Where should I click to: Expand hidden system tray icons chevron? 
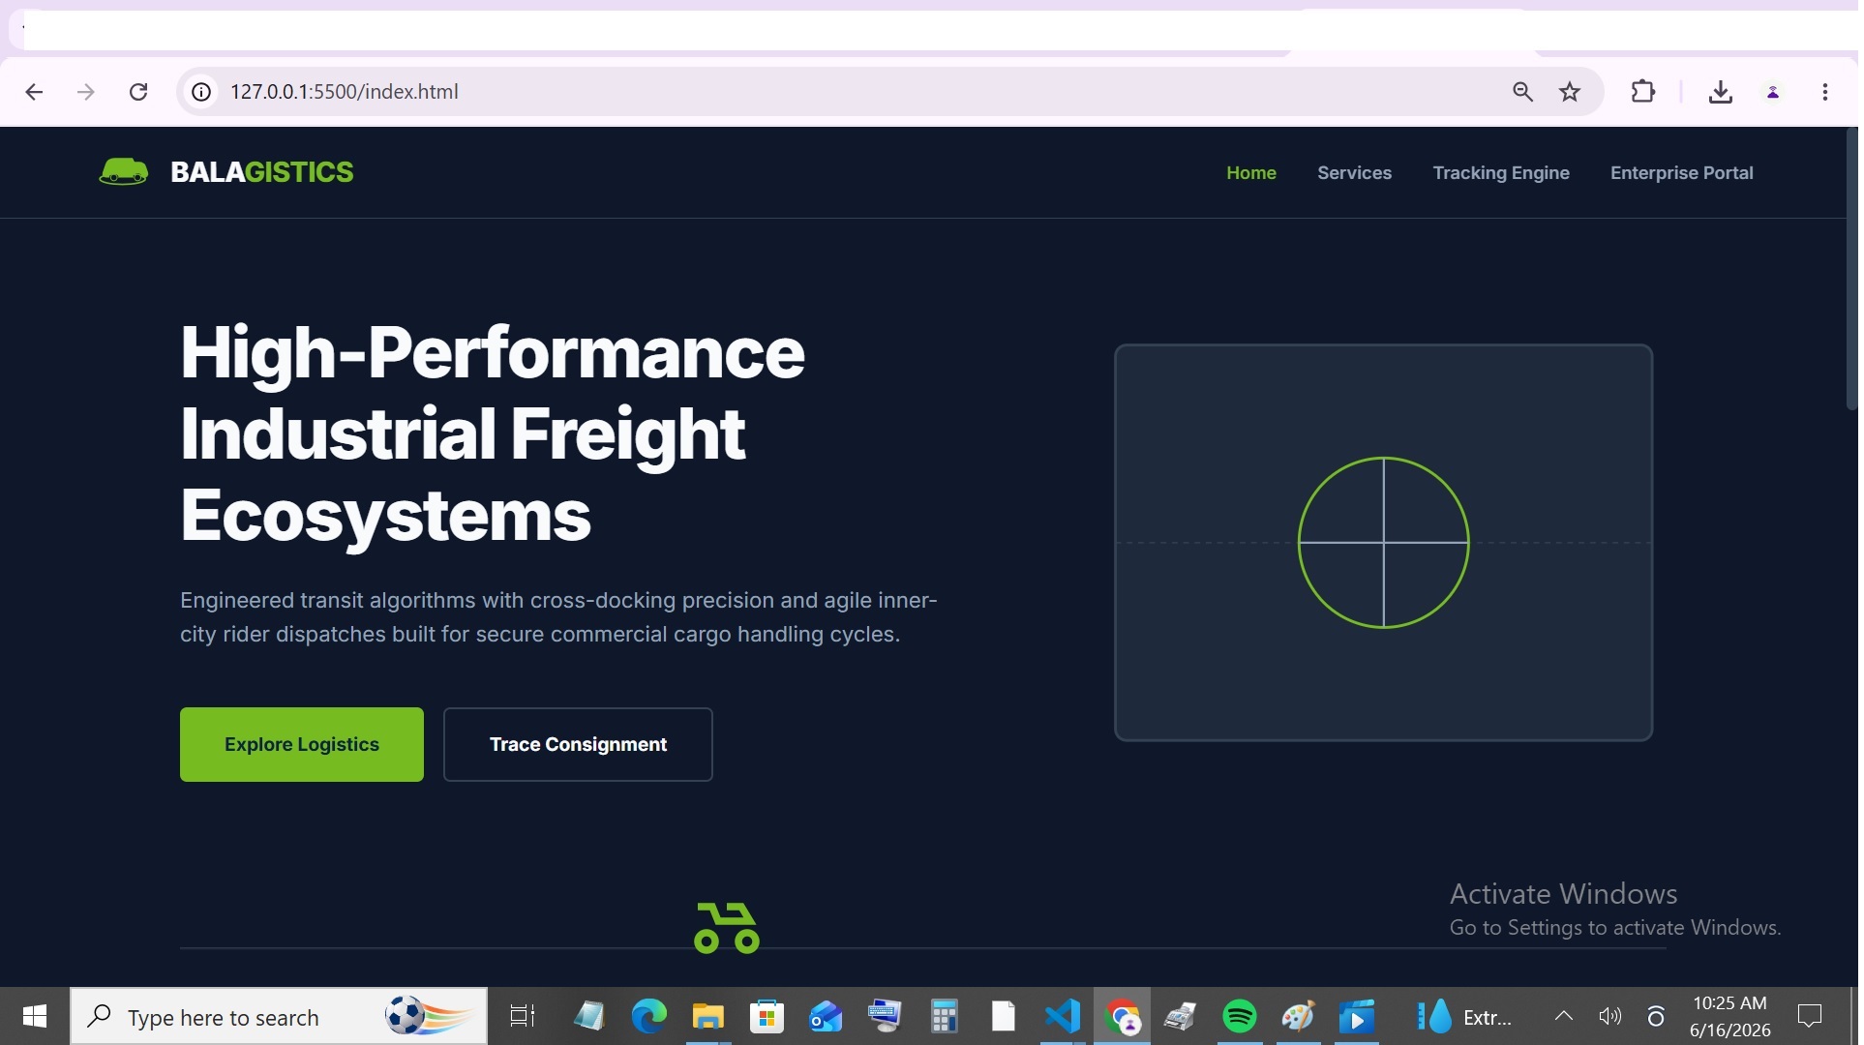point(1563,1016)
